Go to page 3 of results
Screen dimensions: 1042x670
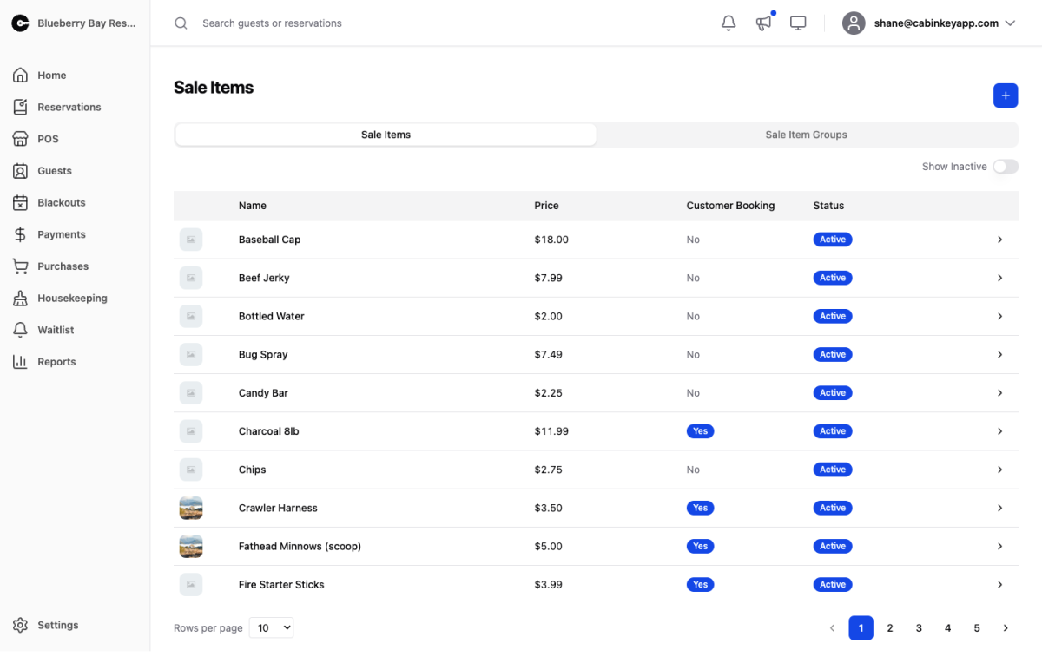point(919,628)
